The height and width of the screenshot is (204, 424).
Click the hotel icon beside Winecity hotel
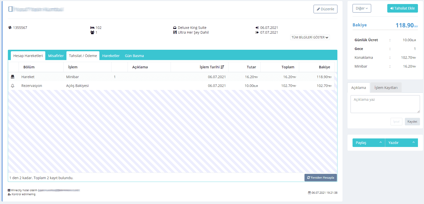[9, 190]
